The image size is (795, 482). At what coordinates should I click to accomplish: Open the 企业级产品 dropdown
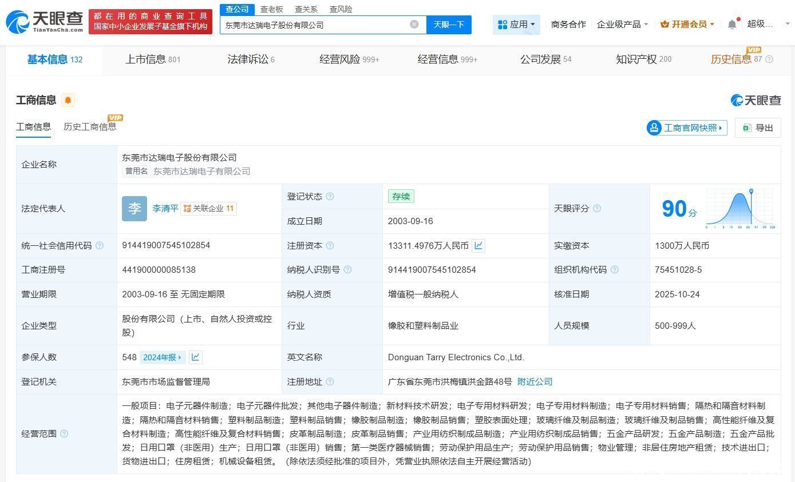(622, 24)
